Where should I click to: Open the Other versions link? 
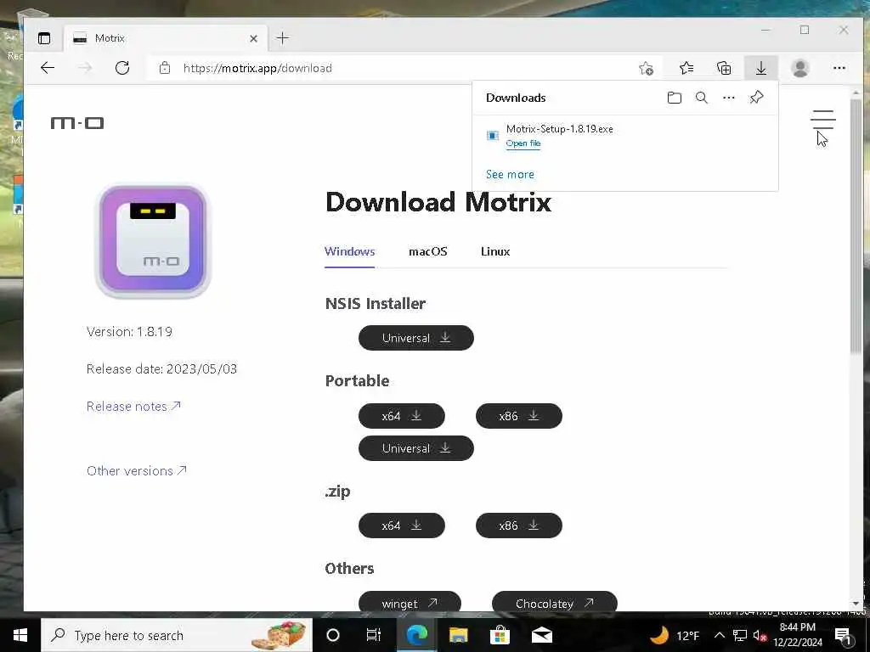point(137,470)
